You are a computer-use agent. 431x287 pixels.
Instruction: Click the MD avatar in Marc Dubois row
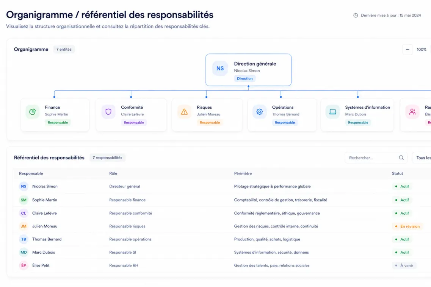tap(24, 253)
